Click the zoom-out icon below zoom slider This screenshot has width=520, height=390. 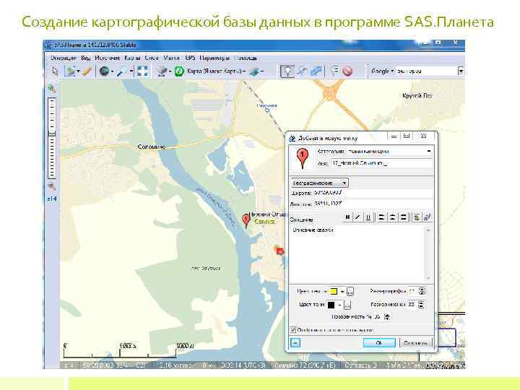click(x=52, y=186)
